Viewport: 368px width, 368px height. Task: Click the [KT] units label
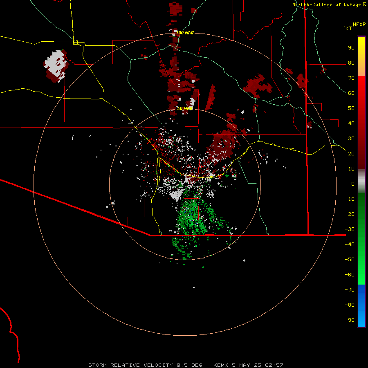pos(349,28)
